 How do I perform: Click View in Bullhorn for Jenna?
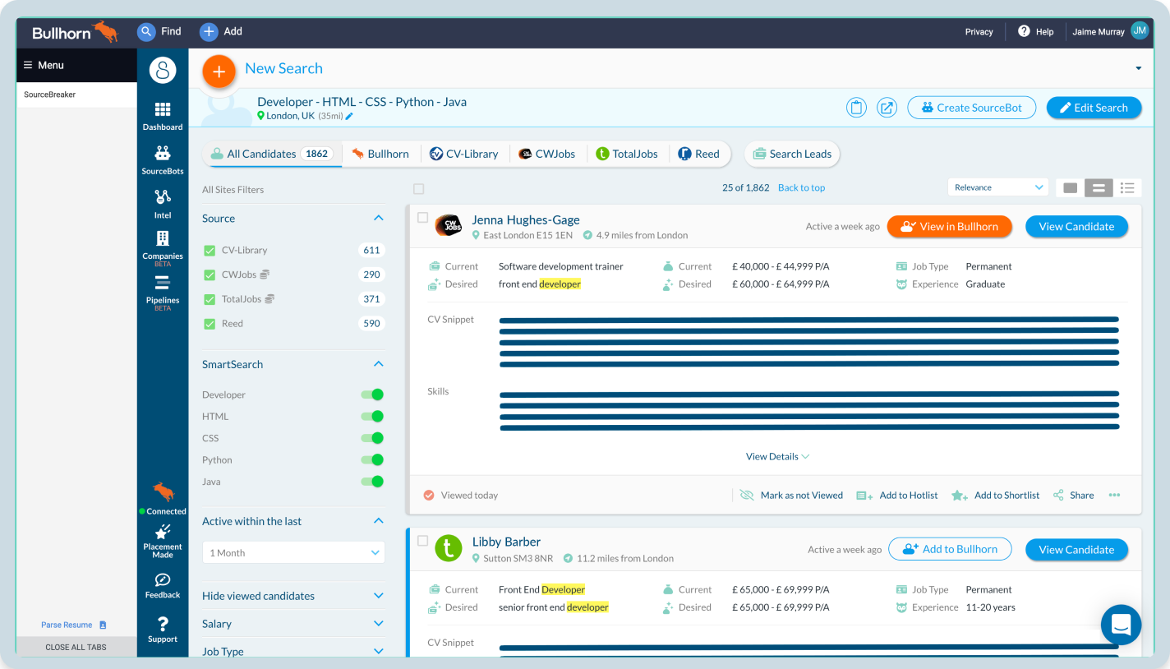point(949,227)
